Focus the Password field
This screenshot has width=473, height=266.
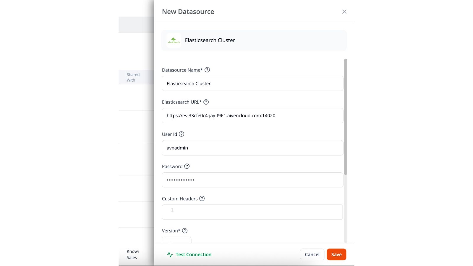coord(252,180)
